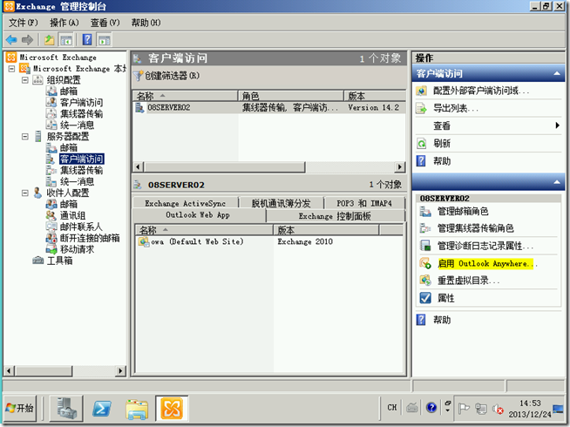This screenshot has height=427, width=570.
Task: Switch to Outlook Web App tab
Action: pyautogui.click(x=198, y=215)
